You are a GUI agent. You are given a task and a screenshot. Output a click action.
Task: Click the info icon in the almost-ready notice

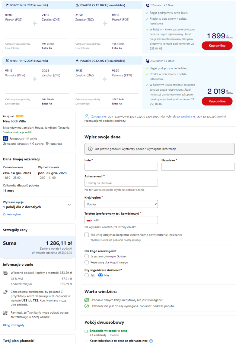[90, 149]
